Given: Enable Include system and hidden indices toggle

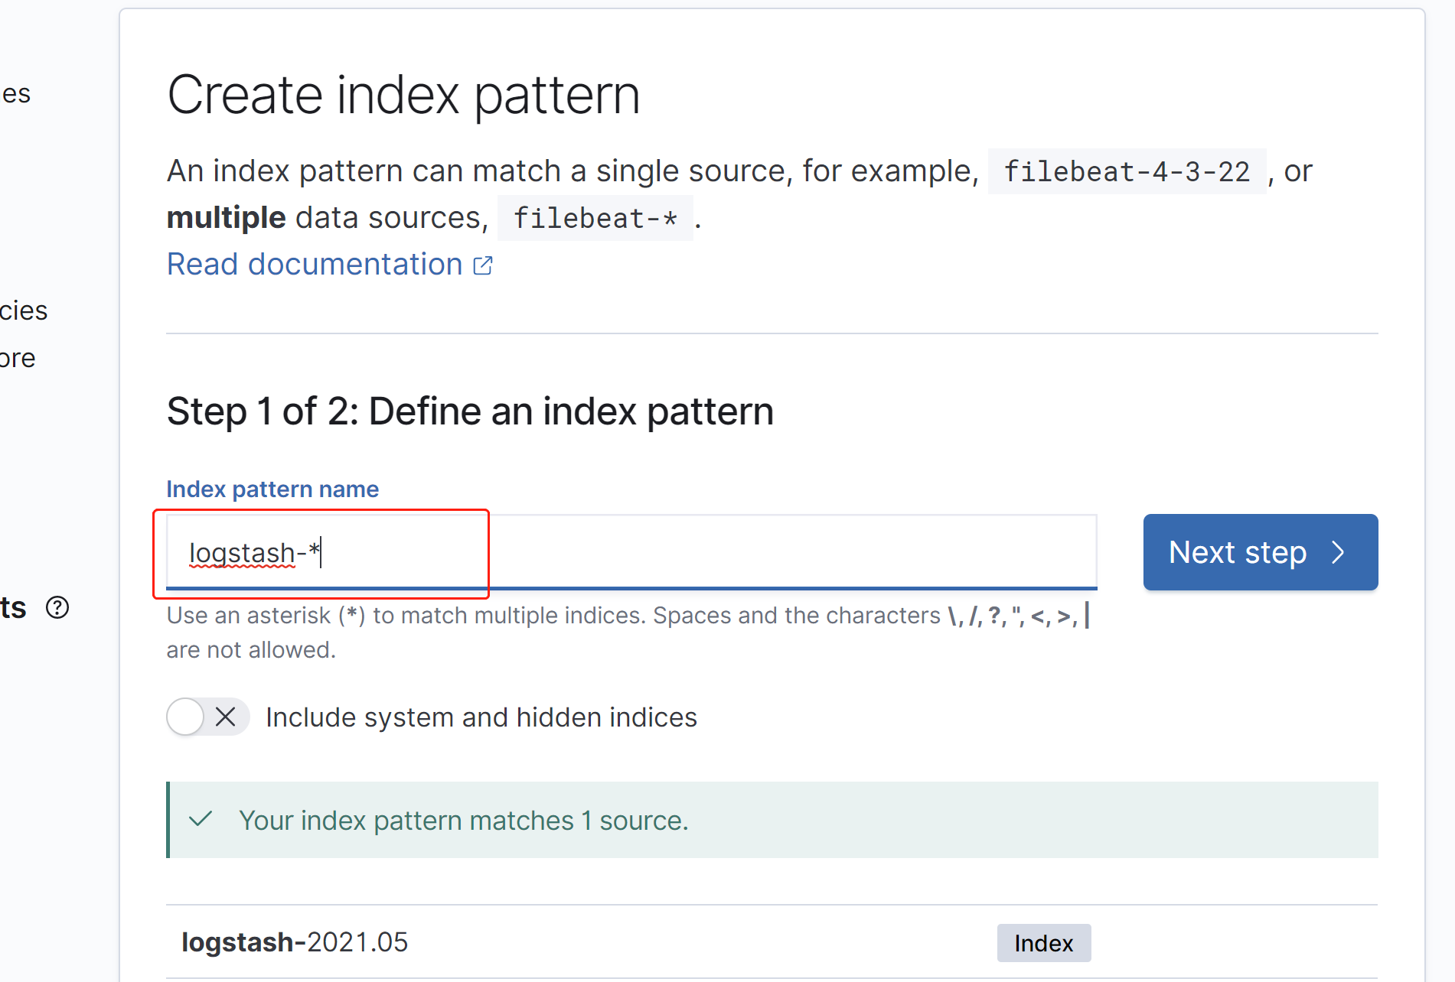Looking at the screenshot, I should click(208, 717).
